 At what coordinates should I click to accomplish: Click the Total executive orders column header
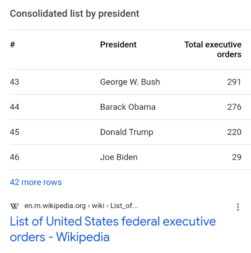[213, 49]
